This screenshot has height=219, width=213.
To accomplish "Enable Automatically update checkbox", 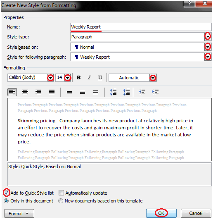I will tap(61, 193).
